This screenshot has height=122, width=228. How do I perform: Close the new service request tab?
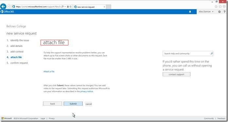pos(104,7)
